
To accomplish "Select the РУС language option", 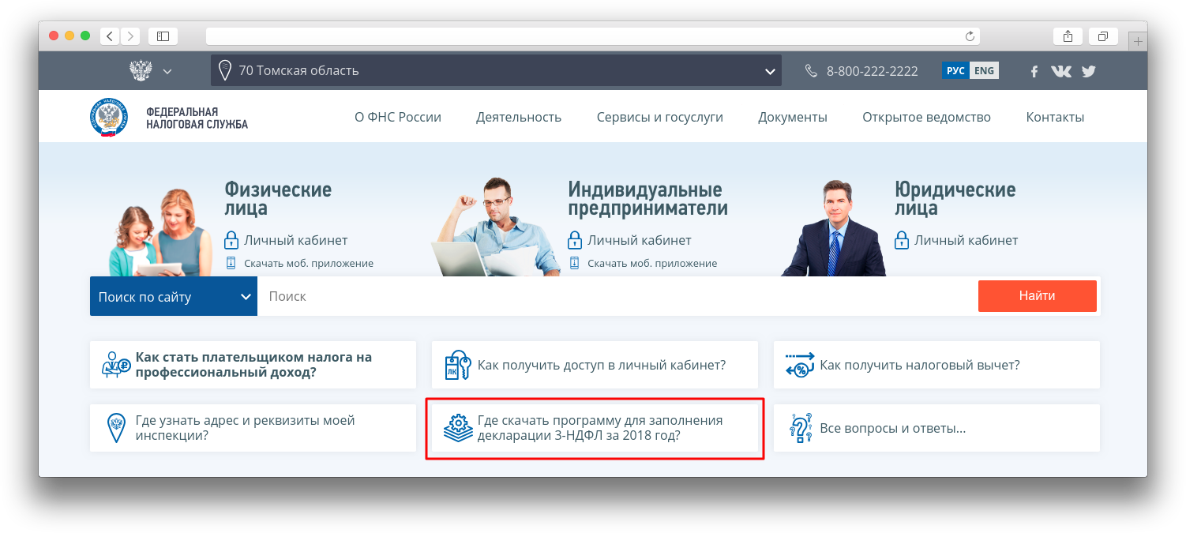I will click(955, 70).
